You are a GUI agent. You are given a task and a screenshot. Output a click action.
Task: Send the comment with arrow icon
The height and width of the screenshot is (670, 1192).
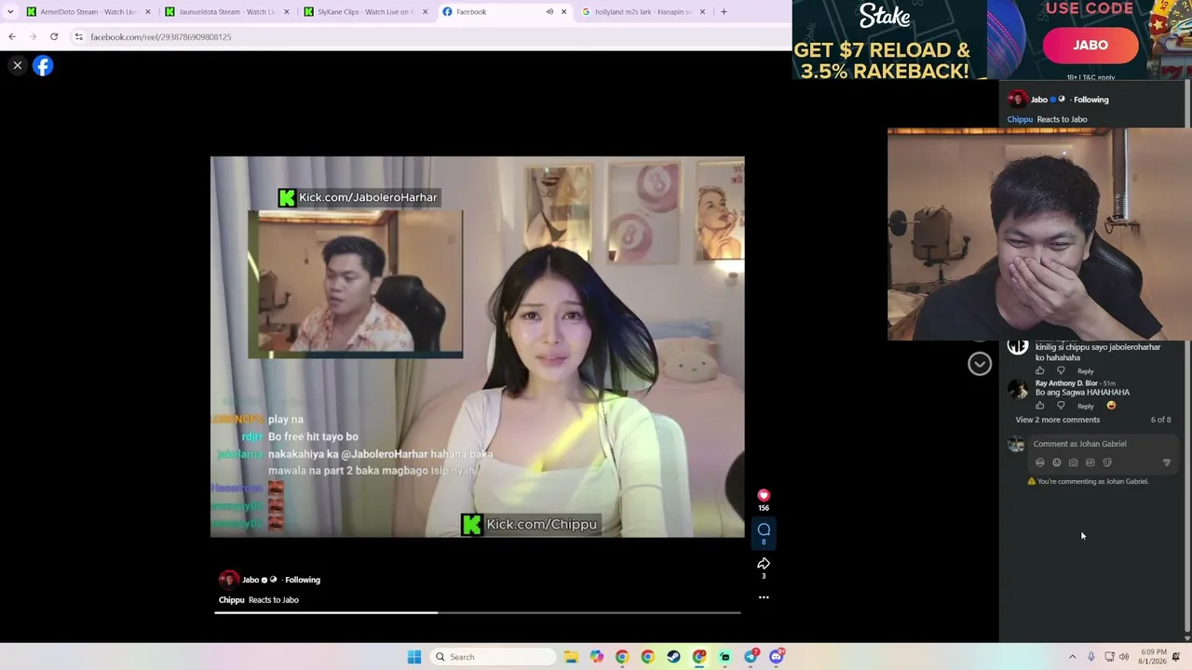pos(1167,462)
